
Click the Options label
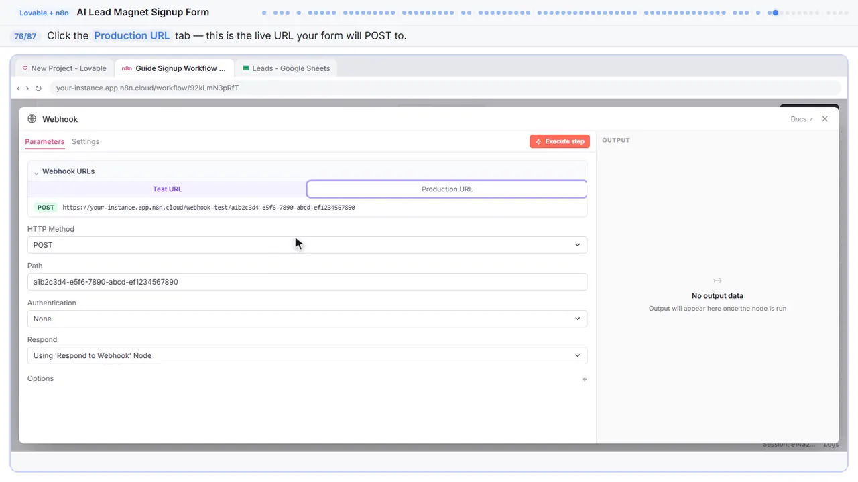click(40, 378)
